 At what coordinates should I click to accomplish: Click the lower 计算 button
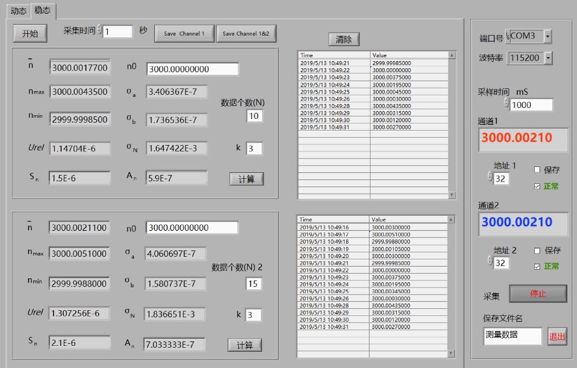[245, 345]
